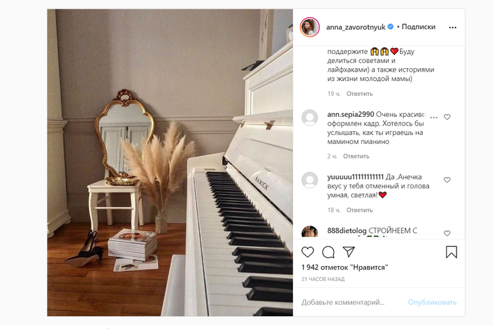The width and height of the screenshot is (493, 329).
Task: Open ann.sepia2990 username link
Action: click(x=351, y=114)
